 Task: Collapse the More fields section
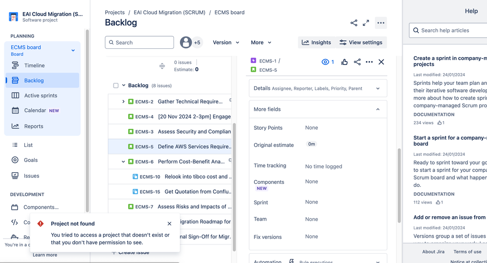(x=318, y=109)
